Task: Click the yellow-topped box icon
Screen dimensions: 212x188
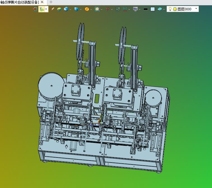Action: 59,9
